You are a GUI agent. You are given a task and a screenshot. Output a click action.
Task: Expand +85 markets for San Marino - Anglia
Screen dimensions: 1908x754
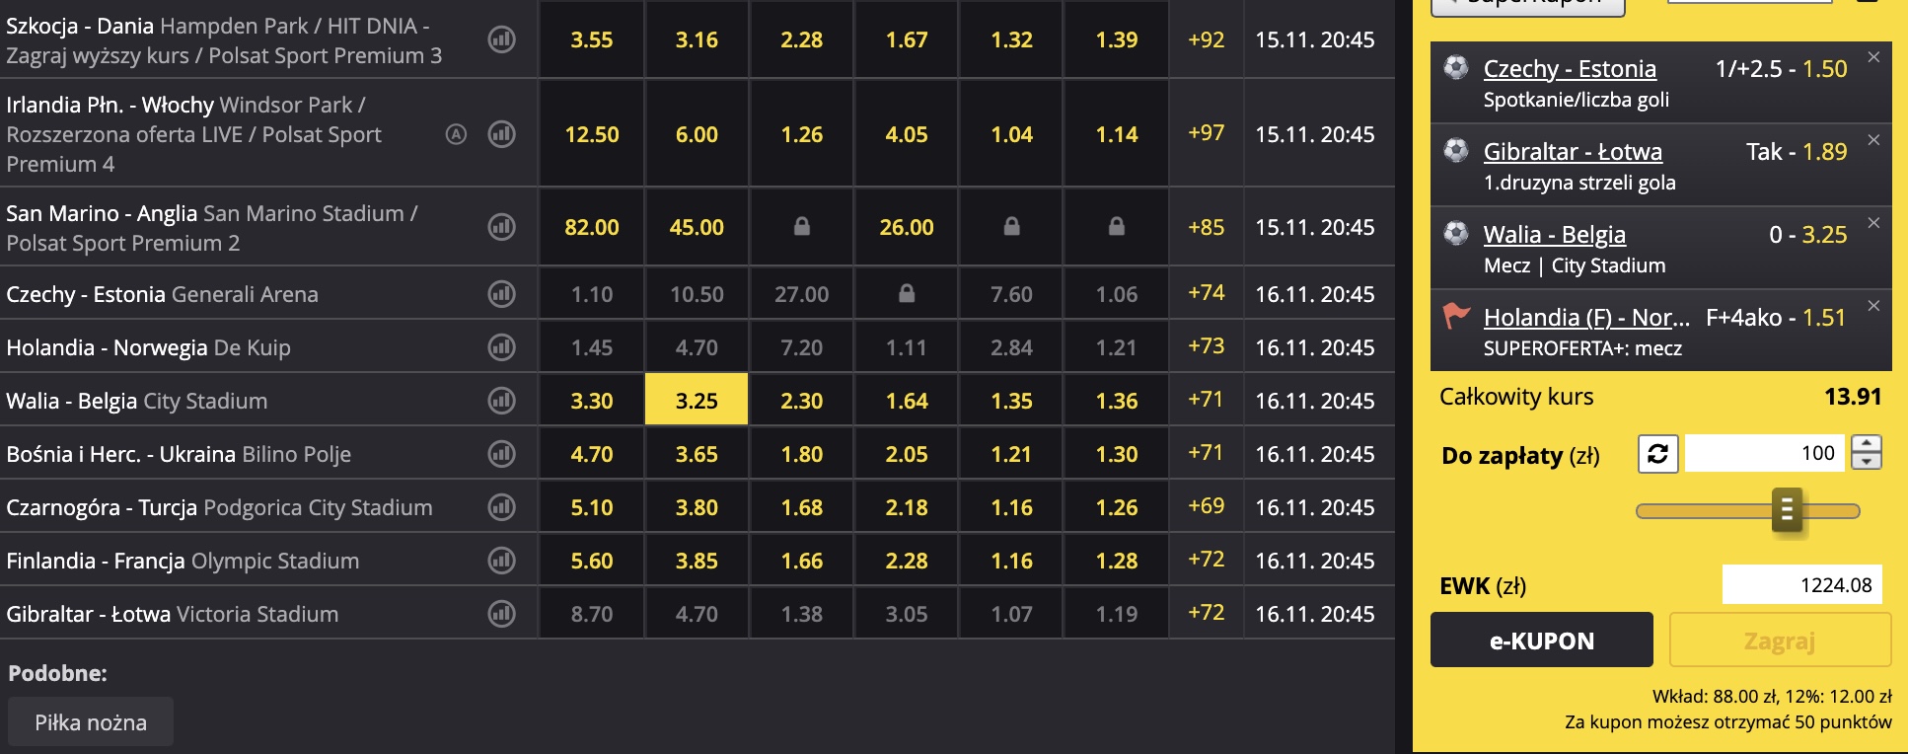click(1206, 227)
